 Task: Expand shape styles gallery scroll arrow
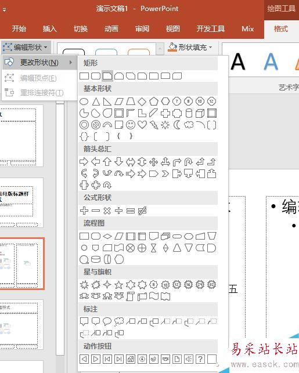click(160, 49)
